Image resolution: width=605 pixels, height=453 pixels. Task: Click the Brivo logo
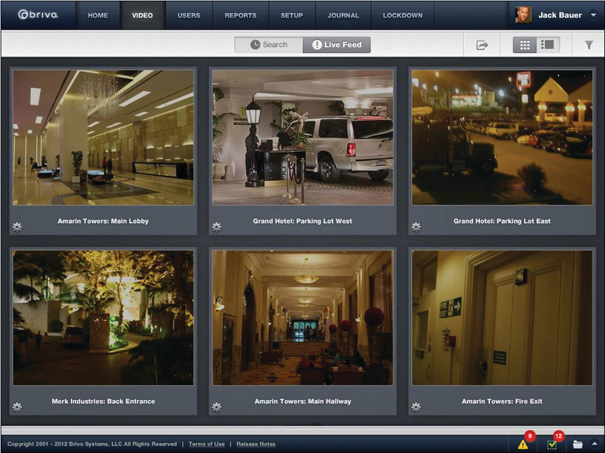pyautogui.click(x=38, y=15)
